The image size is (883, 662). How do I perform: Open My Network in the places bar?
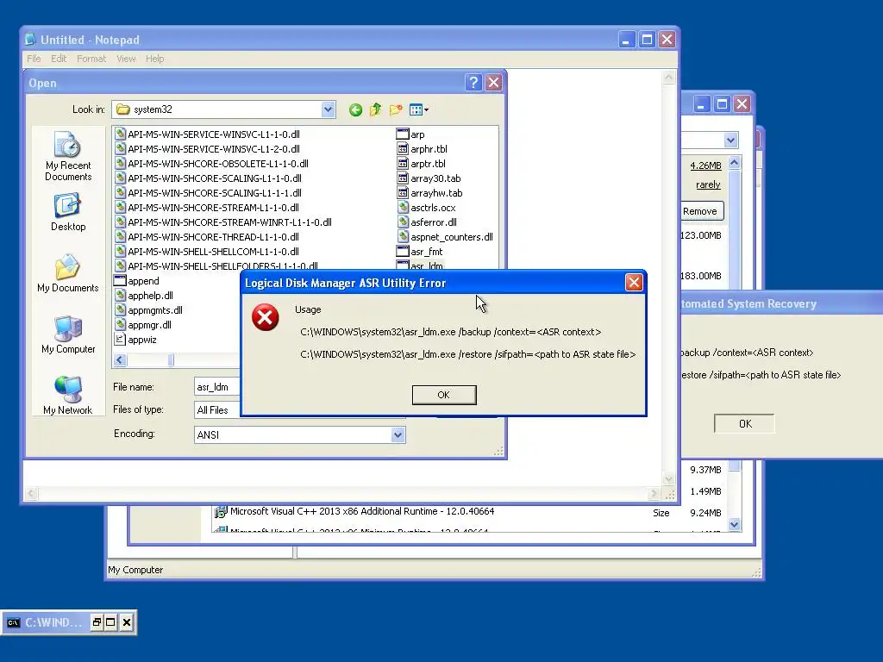pyautogui.click(x=67, y=396)
